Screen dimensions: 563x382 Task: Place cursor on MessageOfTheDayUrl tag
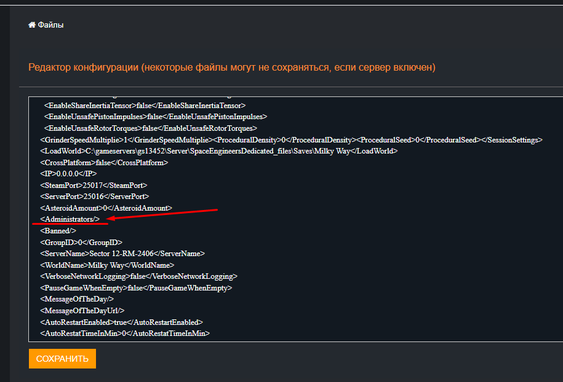point(82,311)
